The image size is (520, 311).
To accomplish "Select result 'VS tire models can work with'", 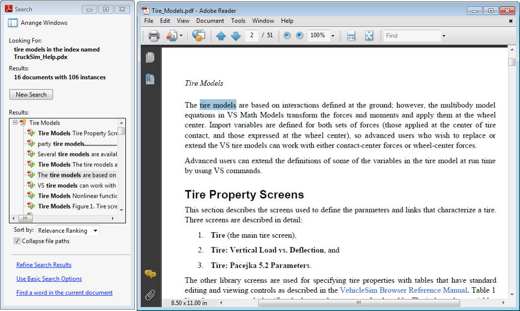I will 77,186.
